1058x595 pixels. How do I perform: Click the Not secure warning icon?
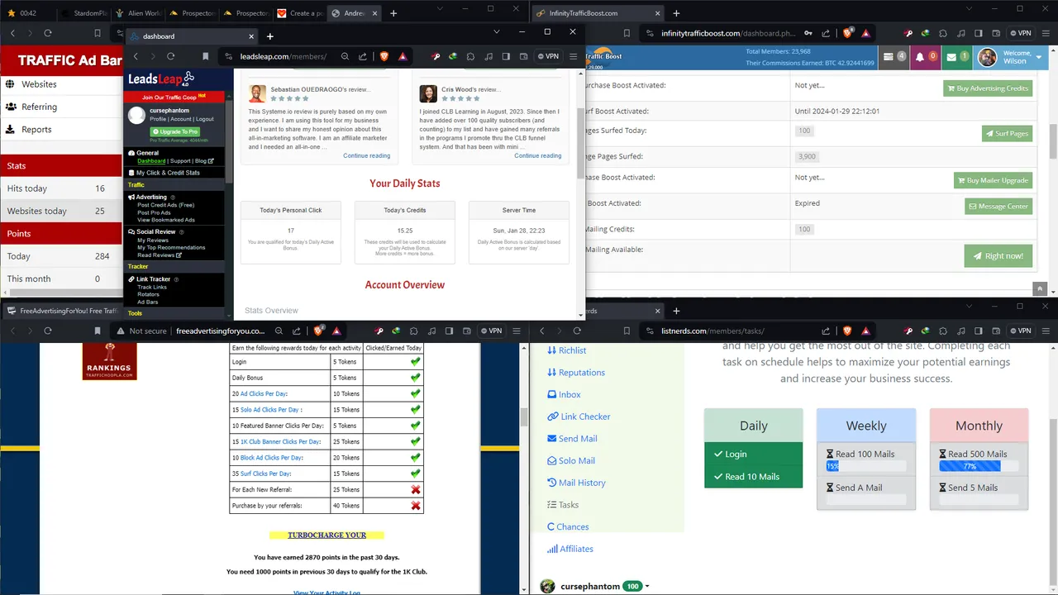pyautogui.click(x=121, y=331)
